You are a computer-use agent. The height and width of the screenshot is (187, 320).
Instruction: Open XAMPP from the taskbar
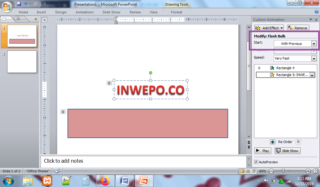pyautogui.click(x=47, y=181)
